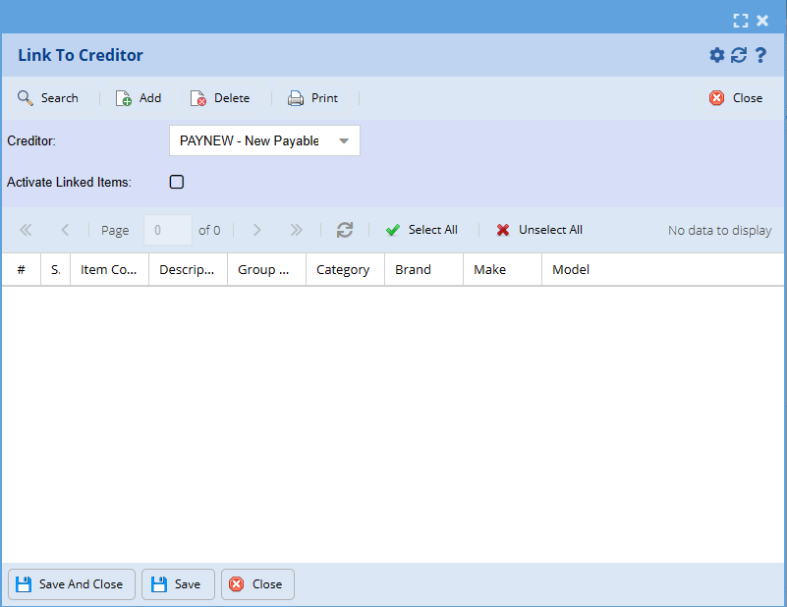Sort by Brand column header
The width and height of the screenshot is (787, 607).
(x=424, y=270)
